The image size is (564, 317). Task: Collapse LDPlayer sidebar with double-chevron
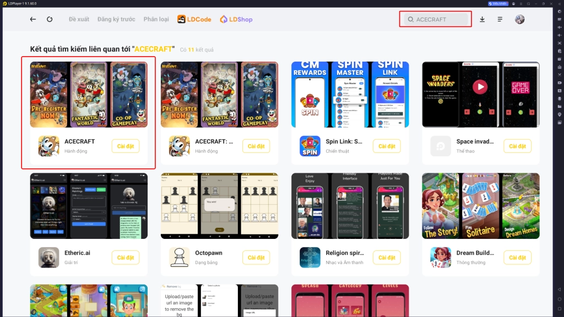[560, 4]
